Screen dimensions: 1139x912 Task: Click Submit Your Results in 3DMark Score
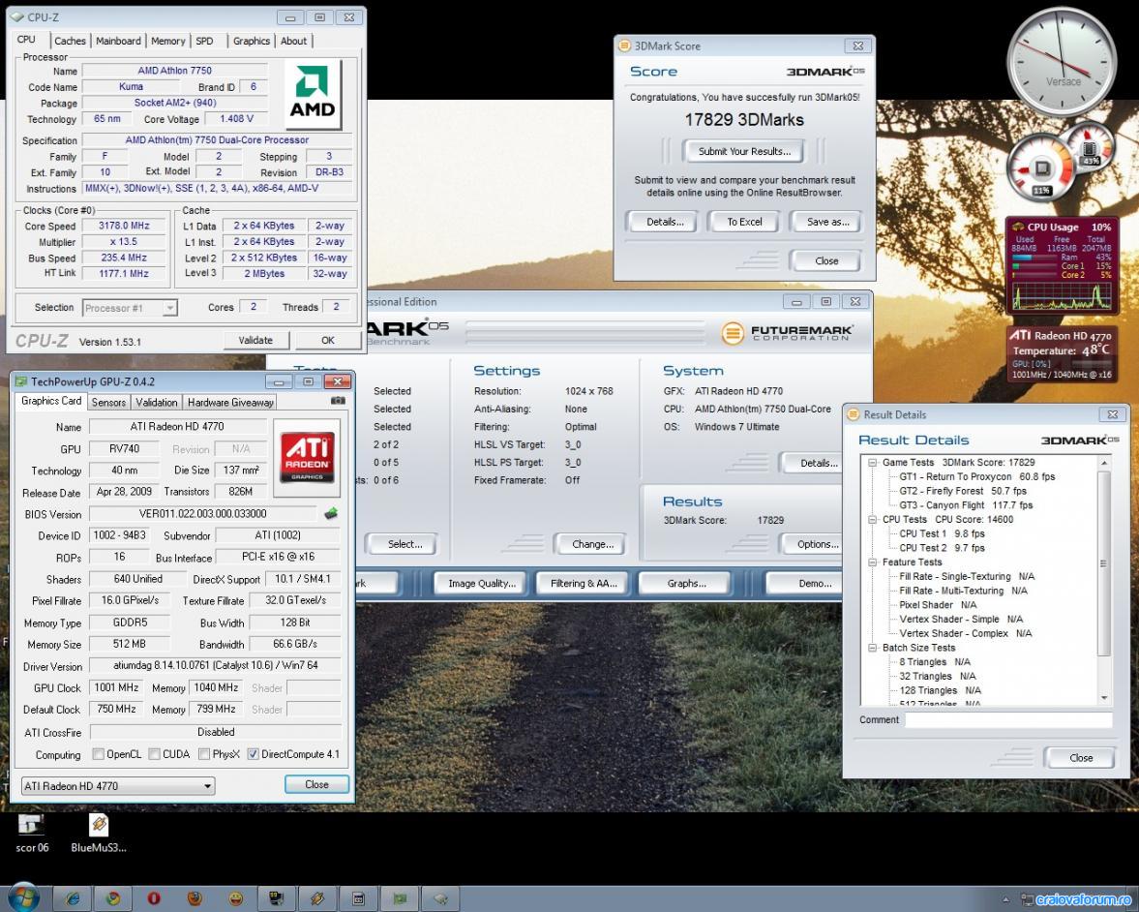pos(744,151)
